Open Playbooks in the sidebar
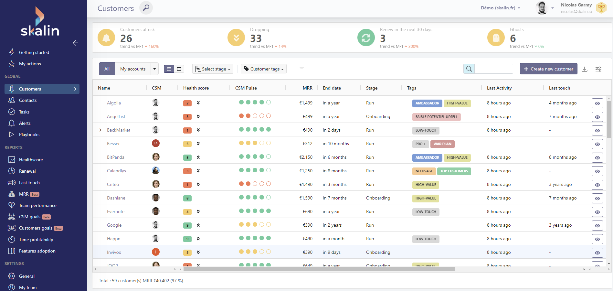The width and height of the screenshot is (613, 291). point(29,135)
